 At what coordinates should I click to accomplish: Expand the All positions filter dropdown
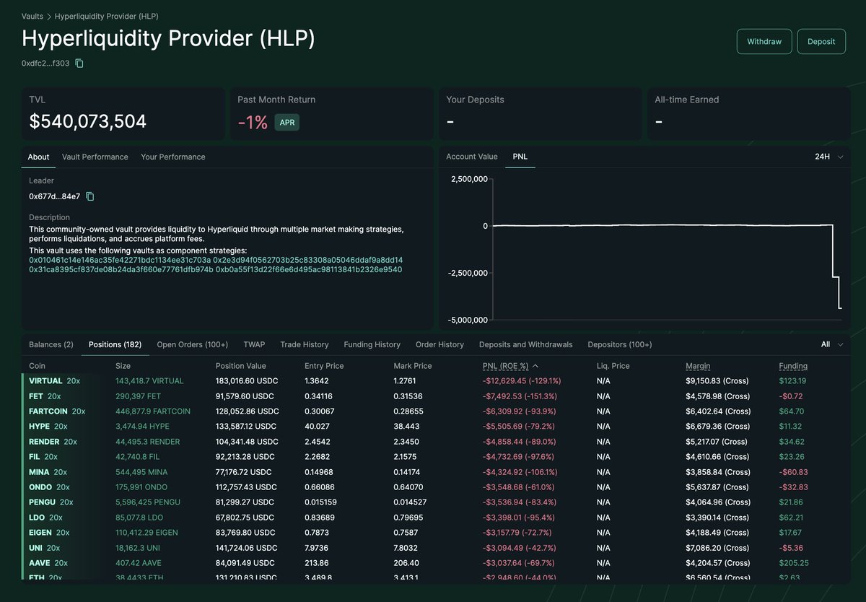point(831,345)
